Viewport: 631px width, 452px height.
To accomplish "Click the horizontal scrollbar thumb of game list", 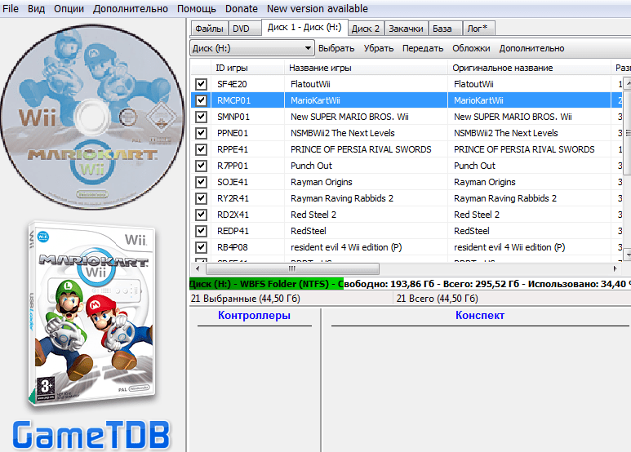I will (x=292, y=268).
